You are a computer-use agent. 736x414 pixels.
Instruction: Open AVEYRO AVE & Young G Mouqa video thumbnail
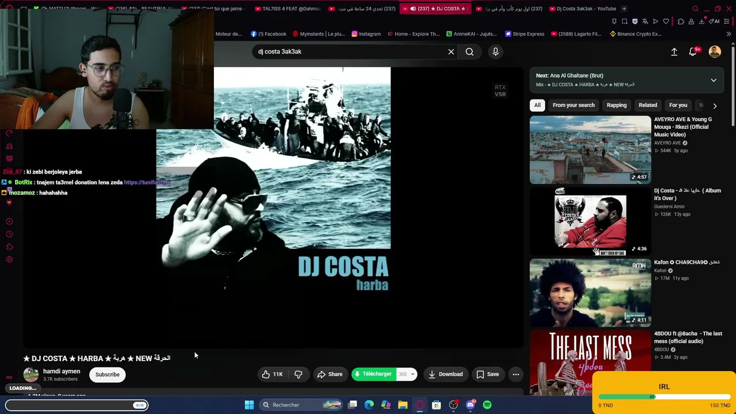click(x=590, y=150)
